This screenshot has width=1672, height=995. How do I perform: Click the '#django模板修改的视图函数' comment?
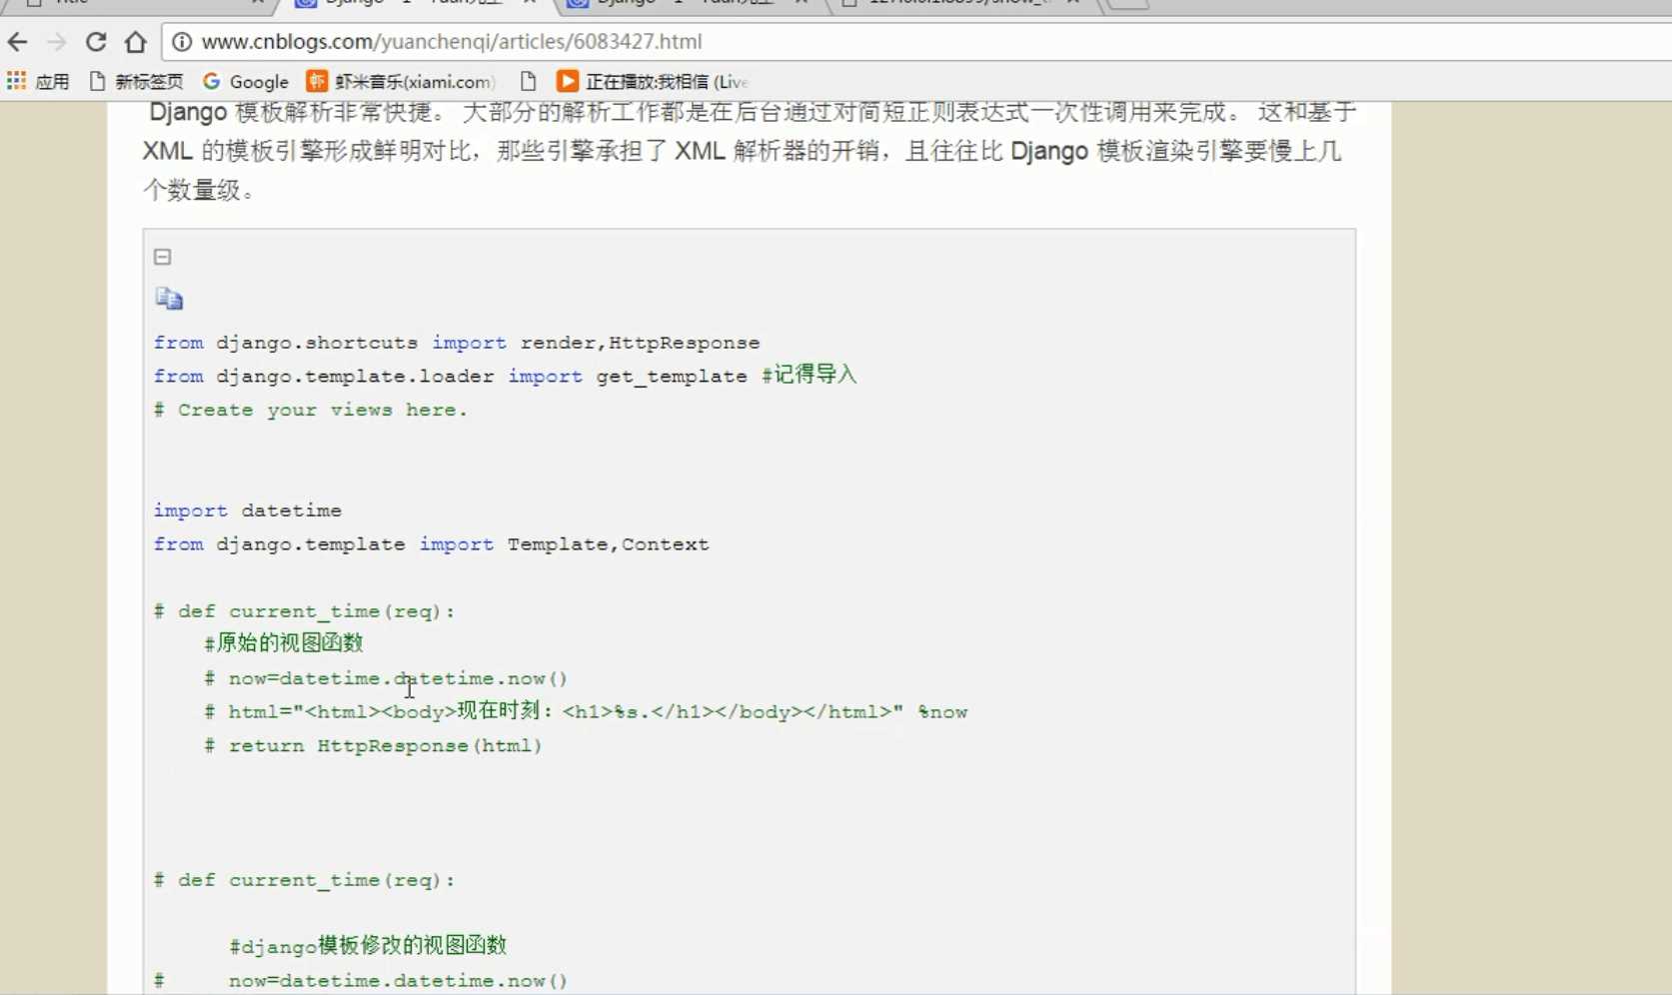click(x=368, y=945)
